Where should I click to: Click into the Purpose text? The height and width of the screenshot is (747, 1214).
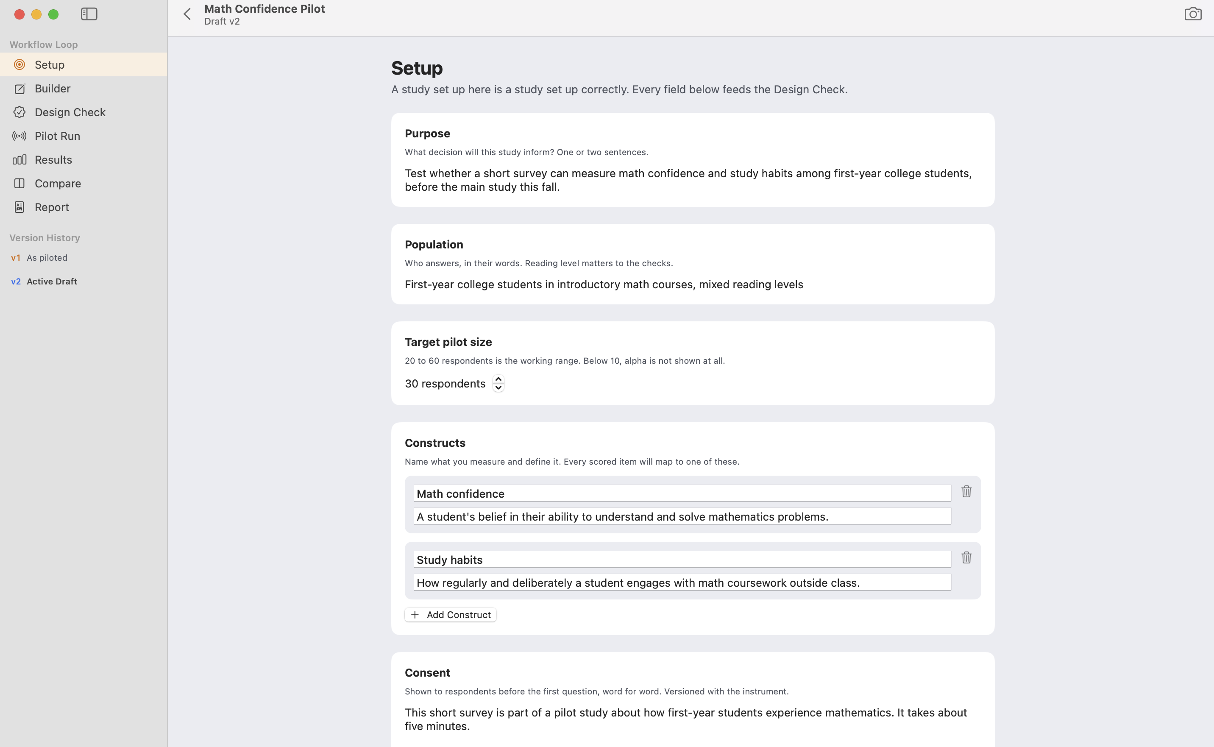688,180
